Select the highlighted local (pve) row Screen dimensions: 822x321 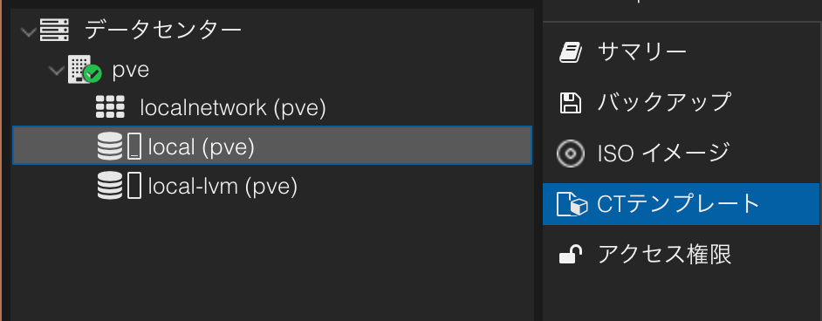coord(272,146)
